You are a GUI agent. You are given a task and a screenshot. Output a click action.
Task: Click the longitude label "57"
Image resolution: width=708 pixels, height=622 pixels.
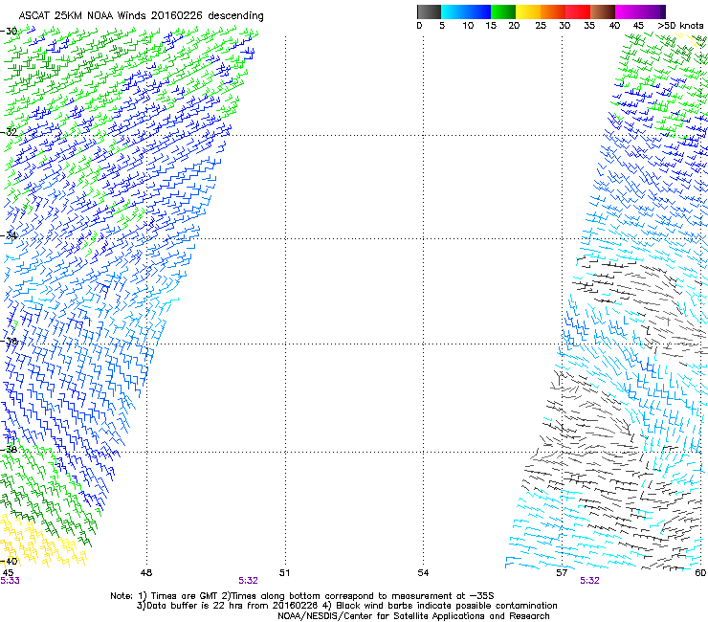pos(562,573)
